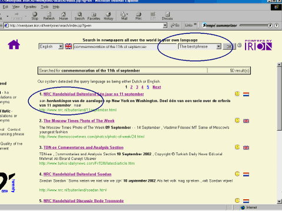Click the OK search button
The width and height of the screenshot is (282, 211).
[229, 46]
